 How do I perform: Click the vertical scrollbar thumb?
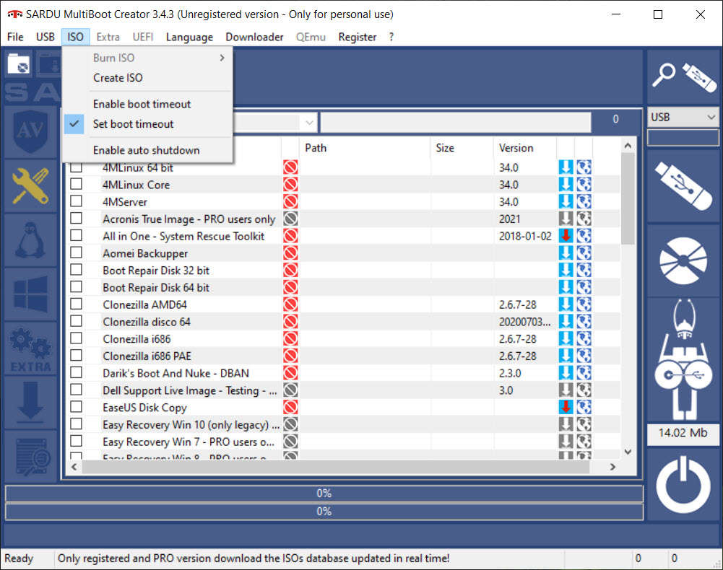(x=628, y=199)
